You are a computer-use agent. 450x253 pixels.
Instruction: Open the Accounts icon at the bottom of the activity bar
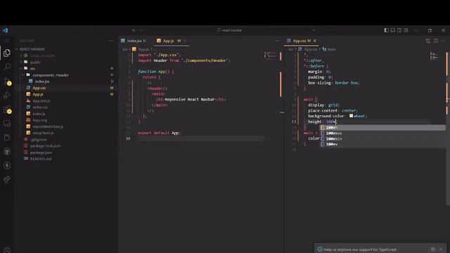7,250
